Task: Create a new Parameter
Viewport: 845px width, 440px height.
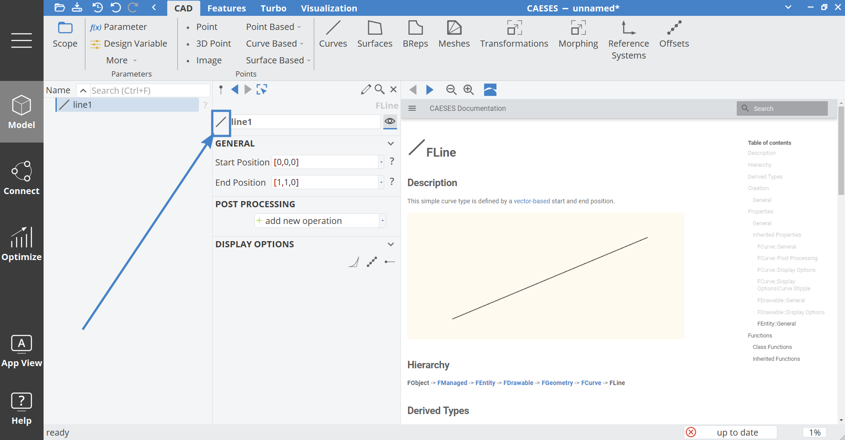Action: tap(118, 27)
